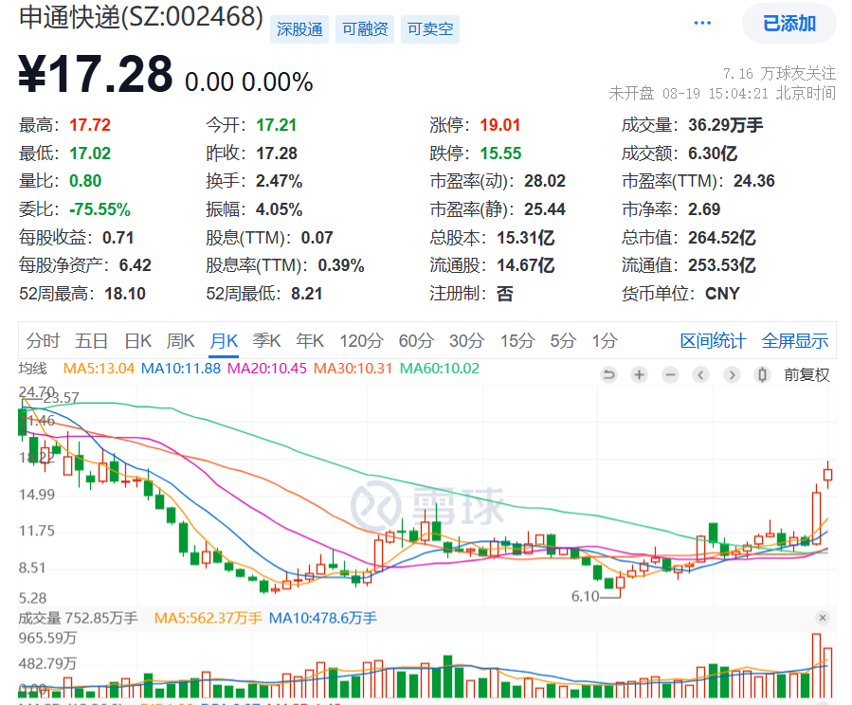Click the volume MA5:562.37万手 label
This screenshot has width=852, height=705.
pos(208,618)
